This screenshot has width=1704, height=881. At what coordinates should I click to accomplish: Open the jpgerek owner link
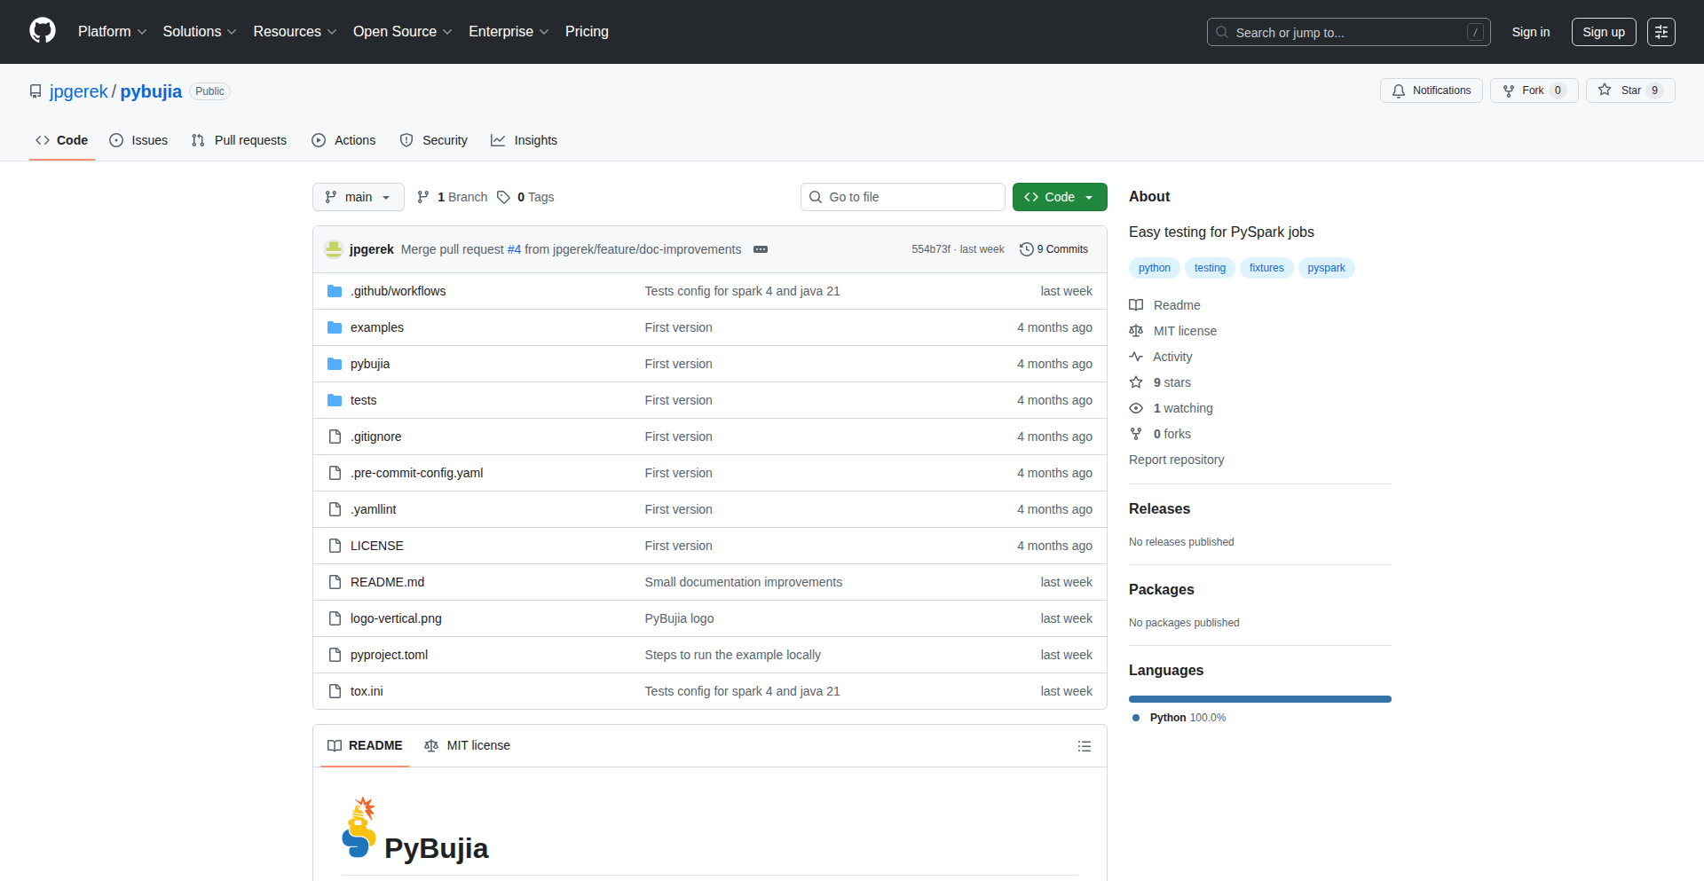coord(78,91)
